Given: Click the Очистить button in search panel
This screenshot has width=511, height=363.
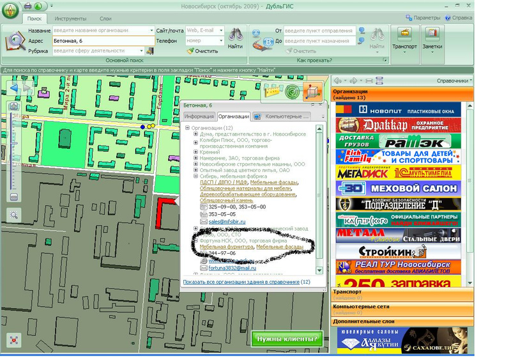Looking at the screenshot, I should click(x=202, y=51).
